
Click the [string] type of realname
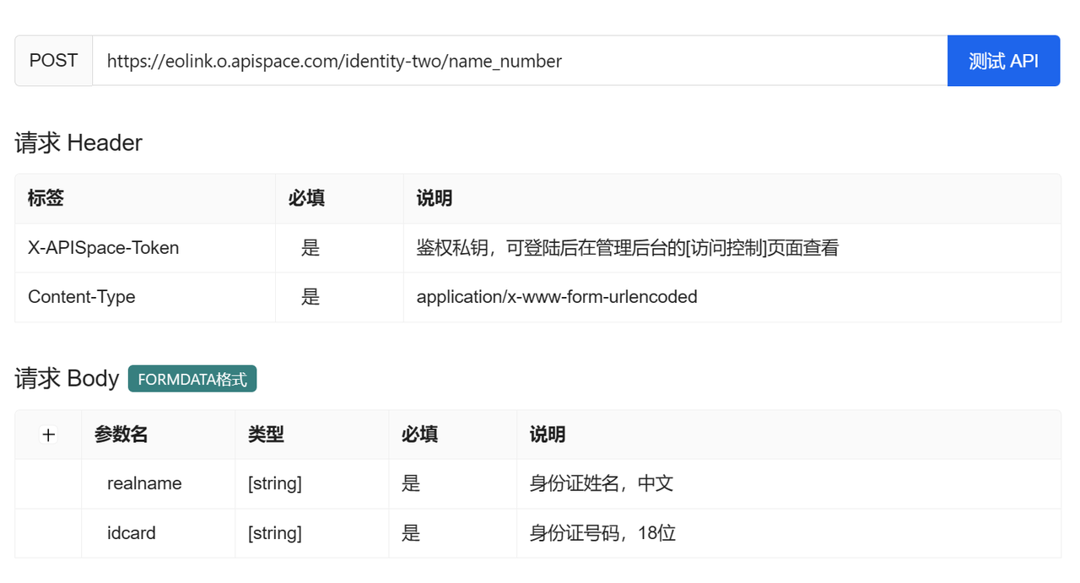[x=275, y=483]
